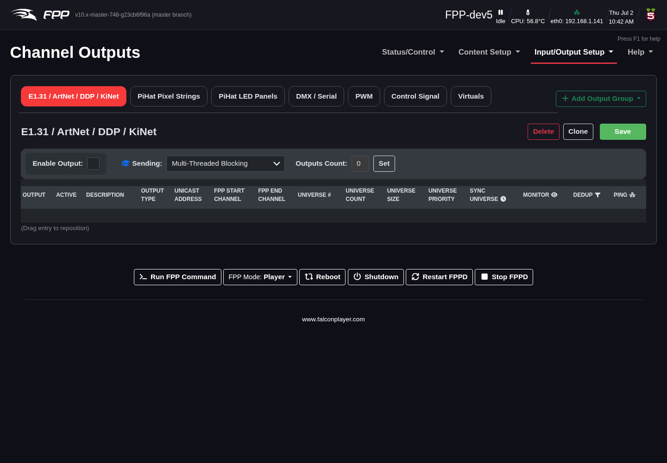This screenshot has width=667, height=463.
Task: Click the FPP Start Channel column header
Action: point(229,195)
